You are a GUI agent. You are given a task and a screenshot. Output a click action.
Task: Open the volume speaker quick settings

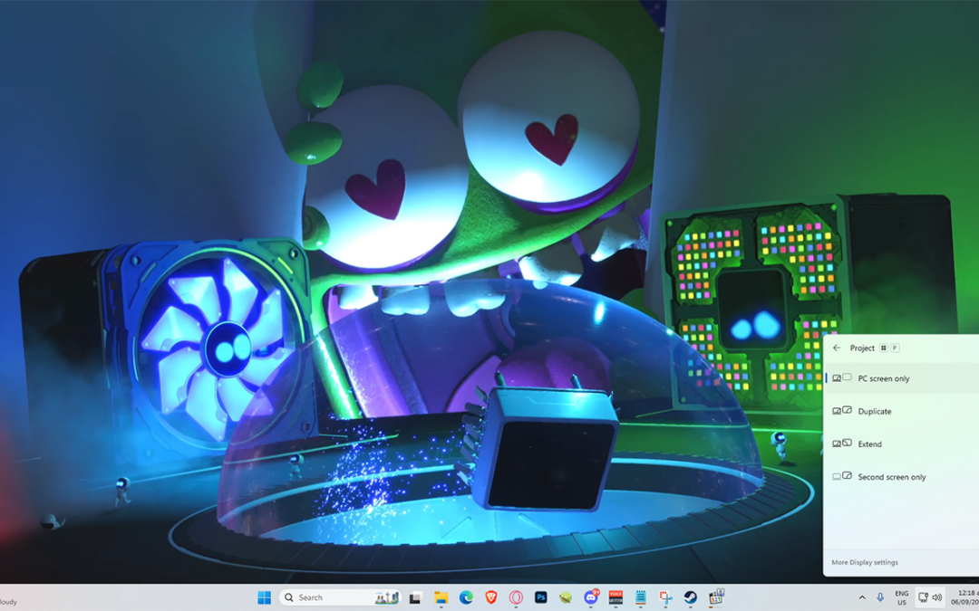[937, 597]
